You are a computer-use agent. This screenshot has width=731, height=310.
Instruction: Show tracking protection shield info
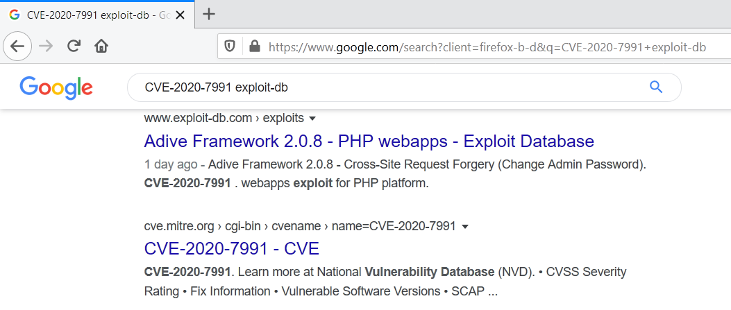coord(229,46)
